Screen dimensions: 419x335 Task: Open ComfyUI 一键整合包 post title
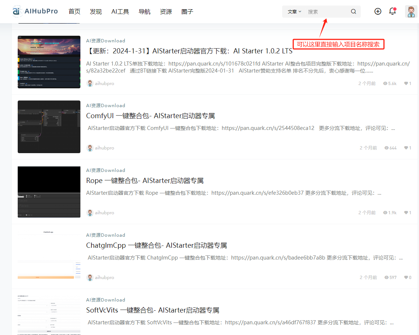click(x=150, y=116)
